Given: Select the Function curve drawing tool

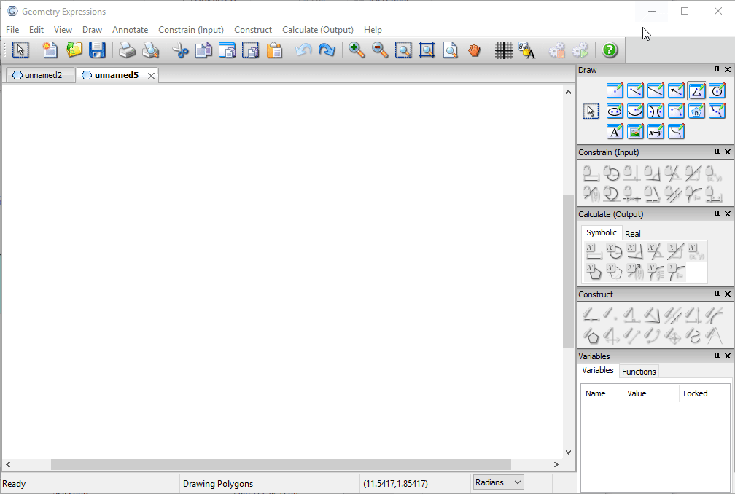Looking at the screenshot, I should coord(676,132).
